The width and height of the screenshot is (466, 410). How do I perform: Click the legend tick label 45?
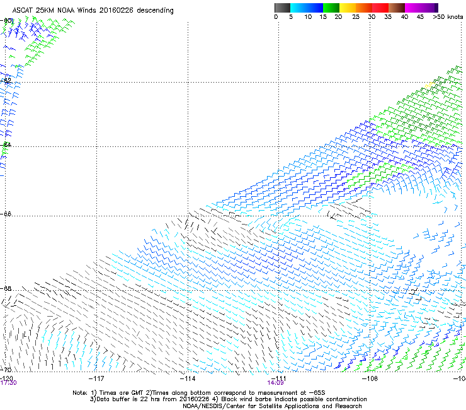420,17
